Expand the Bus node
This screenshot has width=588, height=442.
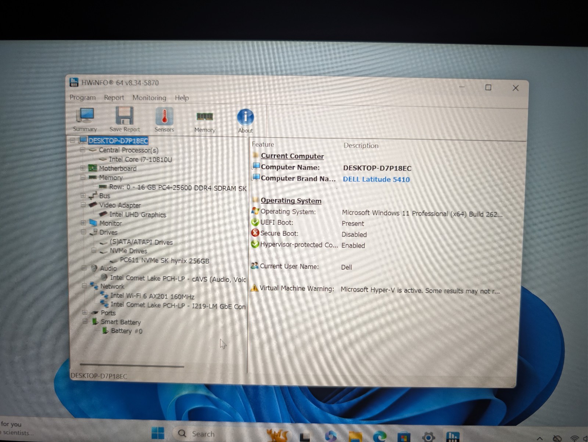coord(83,196)
